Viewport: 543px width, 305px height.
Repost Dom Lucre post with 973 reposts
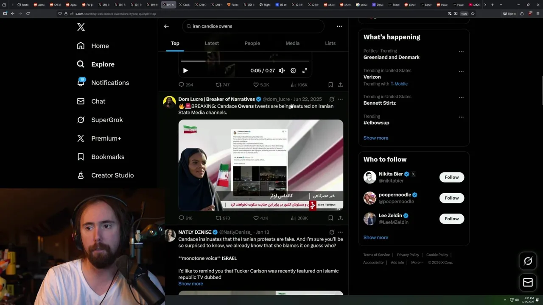pos(223,218)
